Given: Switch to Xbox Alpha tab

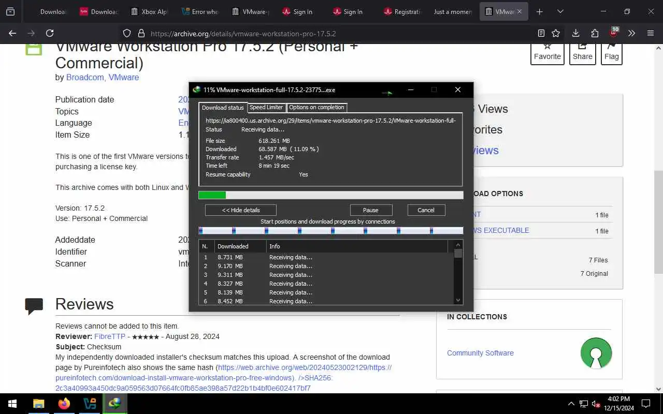Looking at the screenshot, I should click(x=149, y=11).
